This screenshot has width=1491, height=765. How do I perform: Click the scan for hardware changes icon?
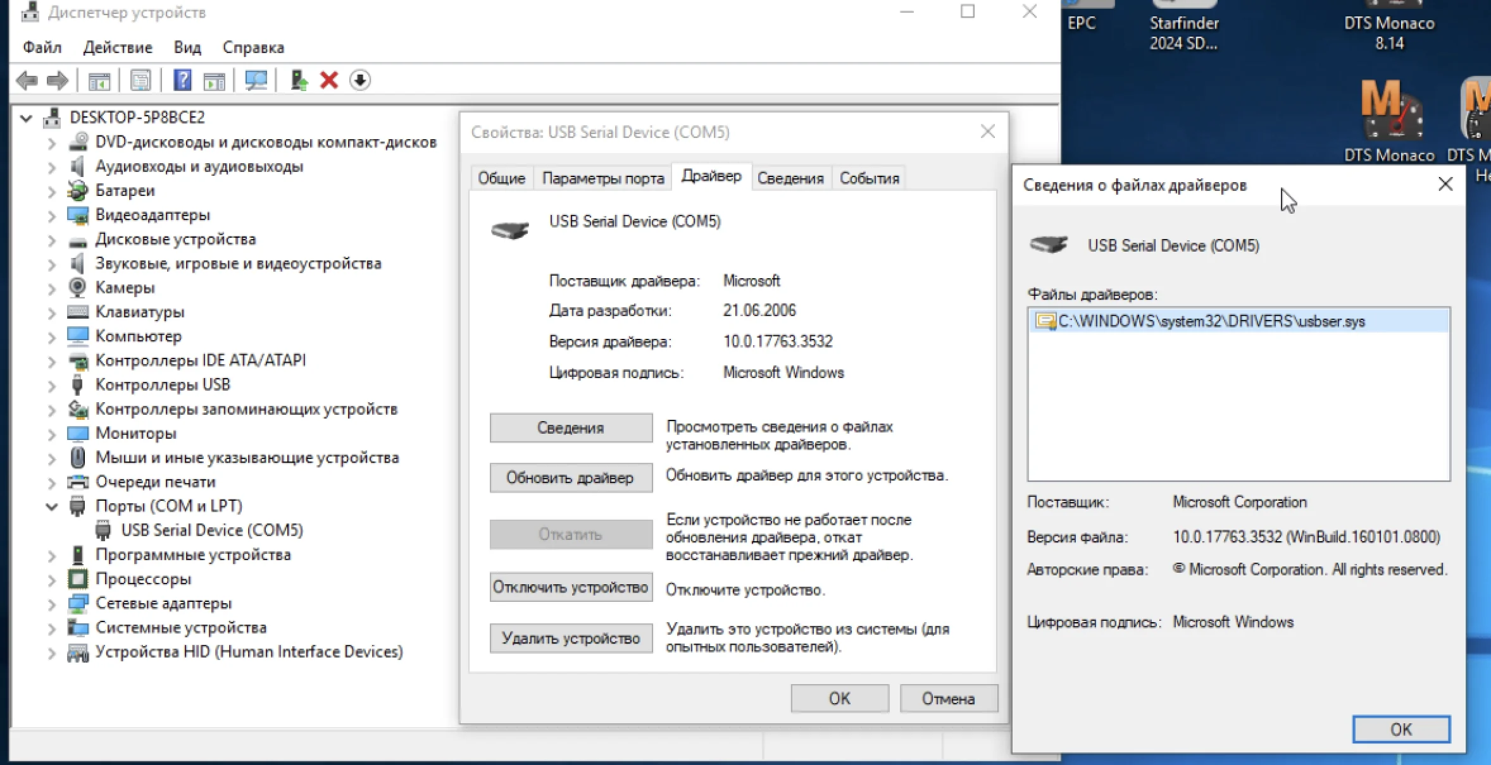click(x=256, y=80)
